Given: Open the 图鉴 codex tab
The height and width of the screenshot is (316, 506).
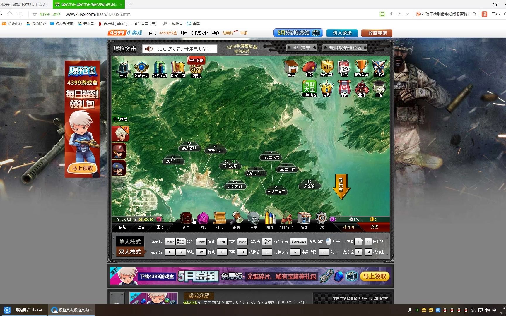Looking at the screenshot, I should (x=160, y=227).
